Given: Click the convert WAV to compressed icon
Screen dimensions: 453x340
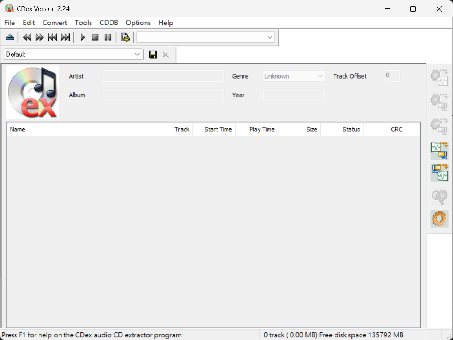Looking at the screenshot, I should (x=439, y=151).
